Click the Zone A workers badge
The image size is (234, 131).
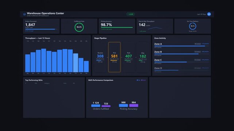click(198, 44)
